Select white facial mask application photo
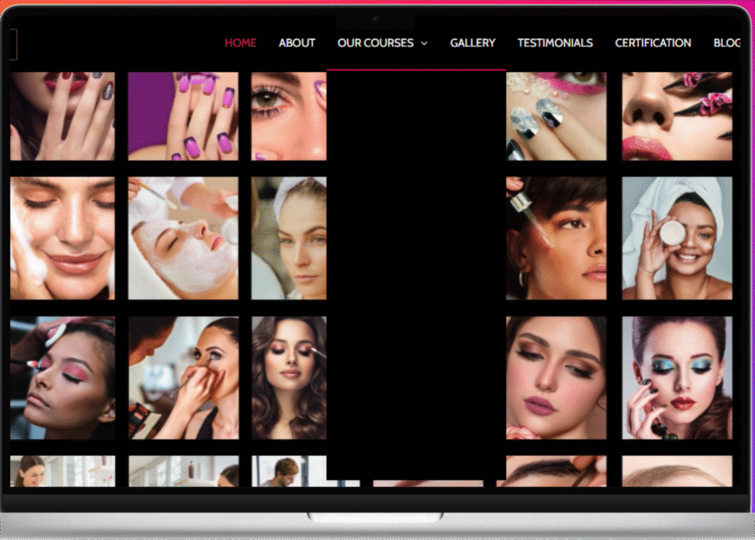Viewport: 755px width, 540px height. (183, 238)
